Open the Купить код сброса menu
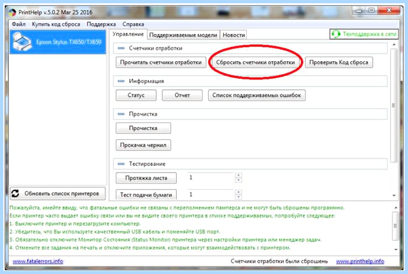 click(x=56, y=24)
